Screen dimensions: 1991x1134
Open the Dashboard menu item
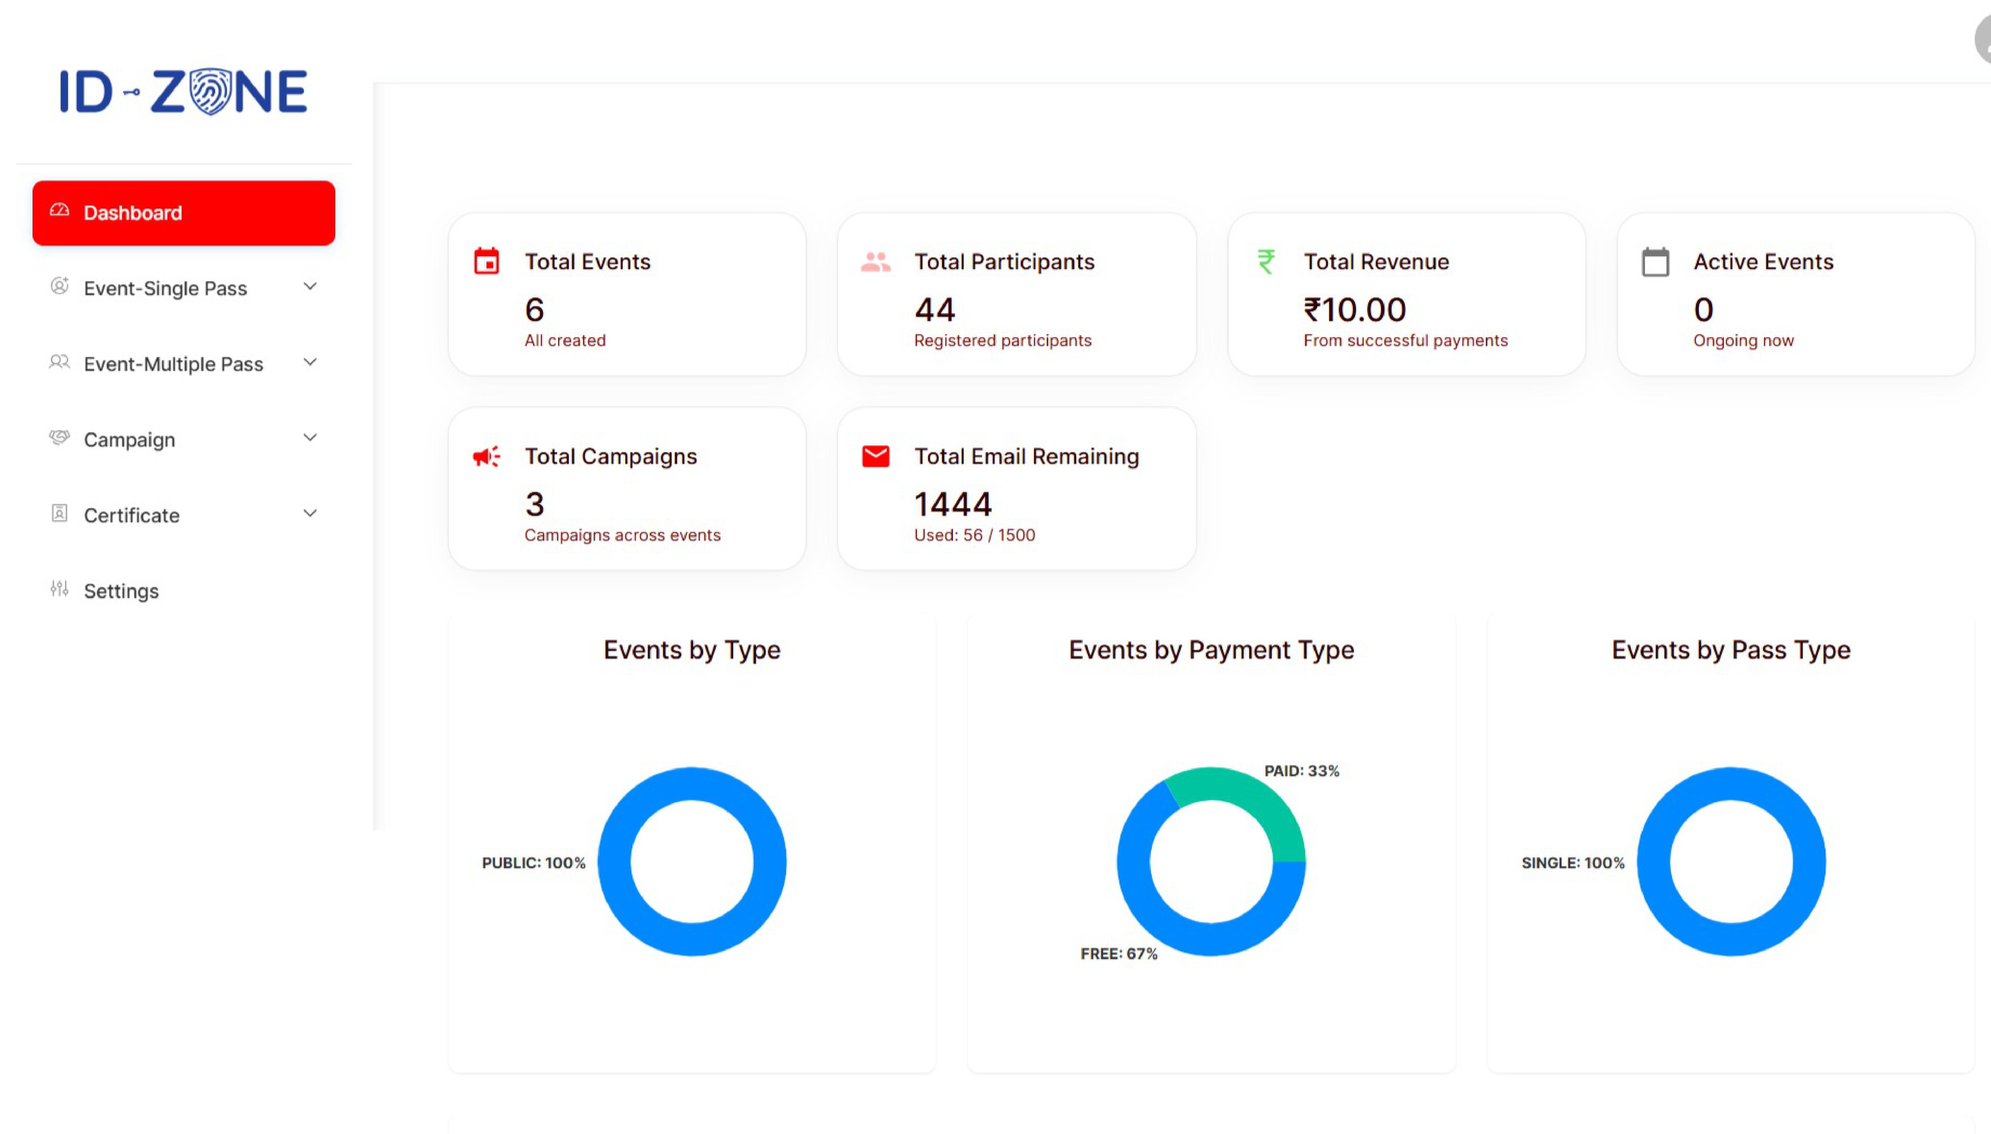coord(184,213)
